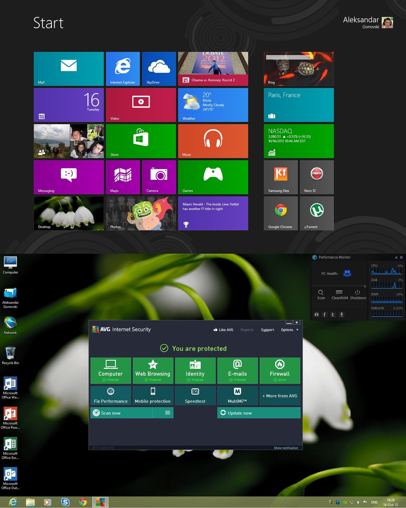This screenshot has height=508, width=406.
Task: Click Mobile protection in AVG
Action: point(153,395)
